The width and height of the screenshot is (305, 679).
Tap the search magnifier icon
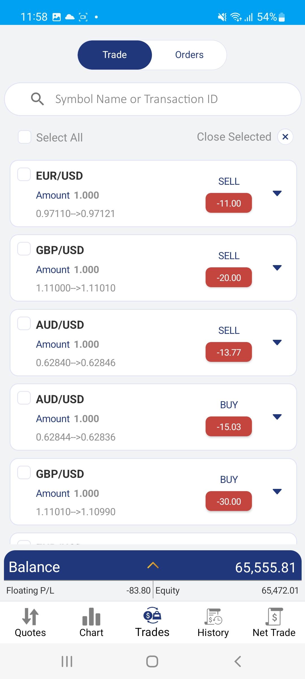[x=37, y=99]
